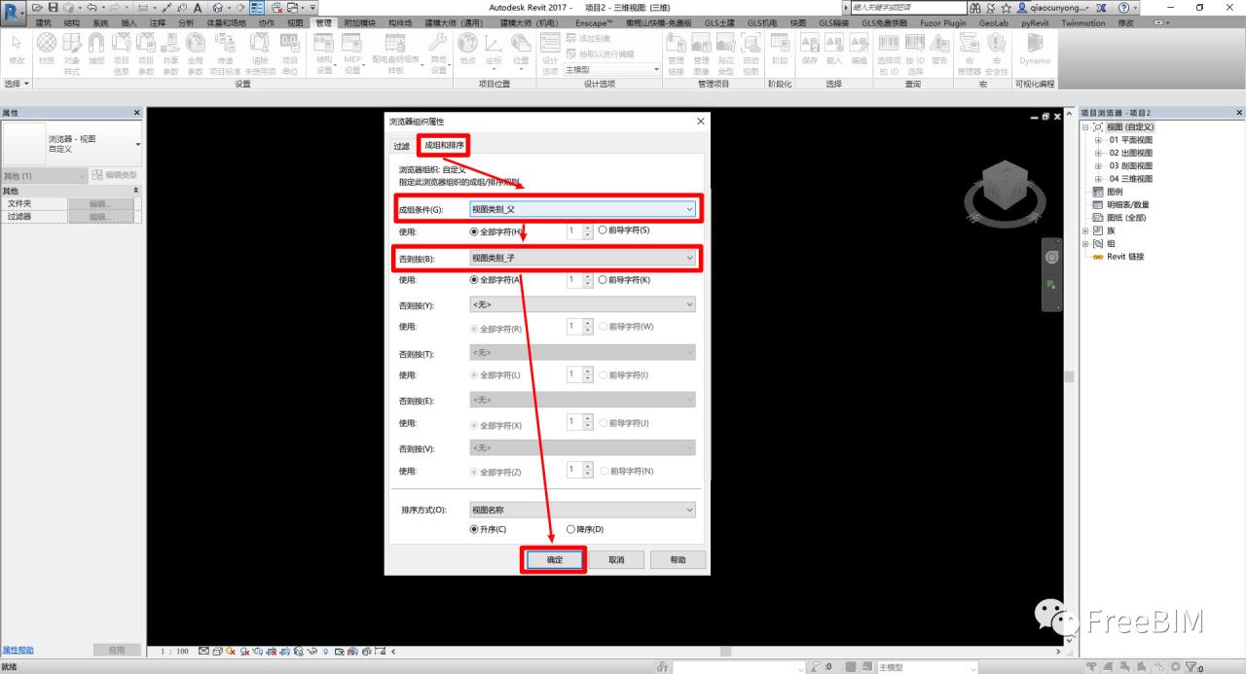Open the 成组条件(G) dropdown

[582, 209]
